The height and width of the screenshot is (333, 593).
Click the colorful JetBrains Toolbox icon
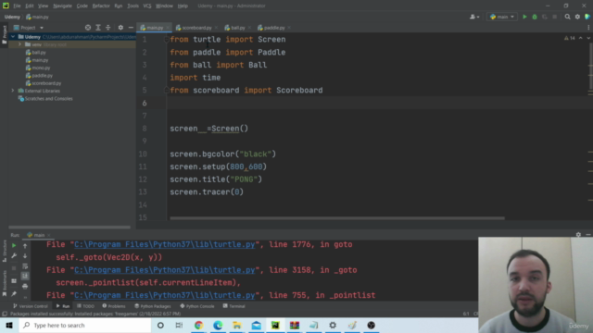(x=587, y=17)
